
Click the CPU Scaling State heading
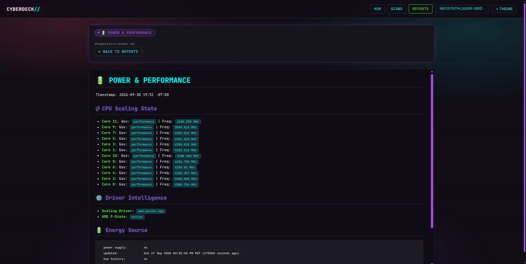pos(129,108)
